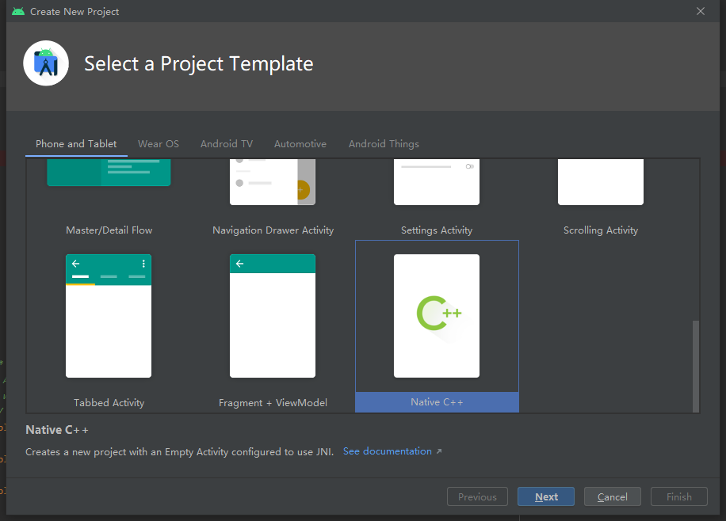The image size is (726, 521).
Task: Click back arrow in Tabbed Activity preview
Action: pos(76,264)
